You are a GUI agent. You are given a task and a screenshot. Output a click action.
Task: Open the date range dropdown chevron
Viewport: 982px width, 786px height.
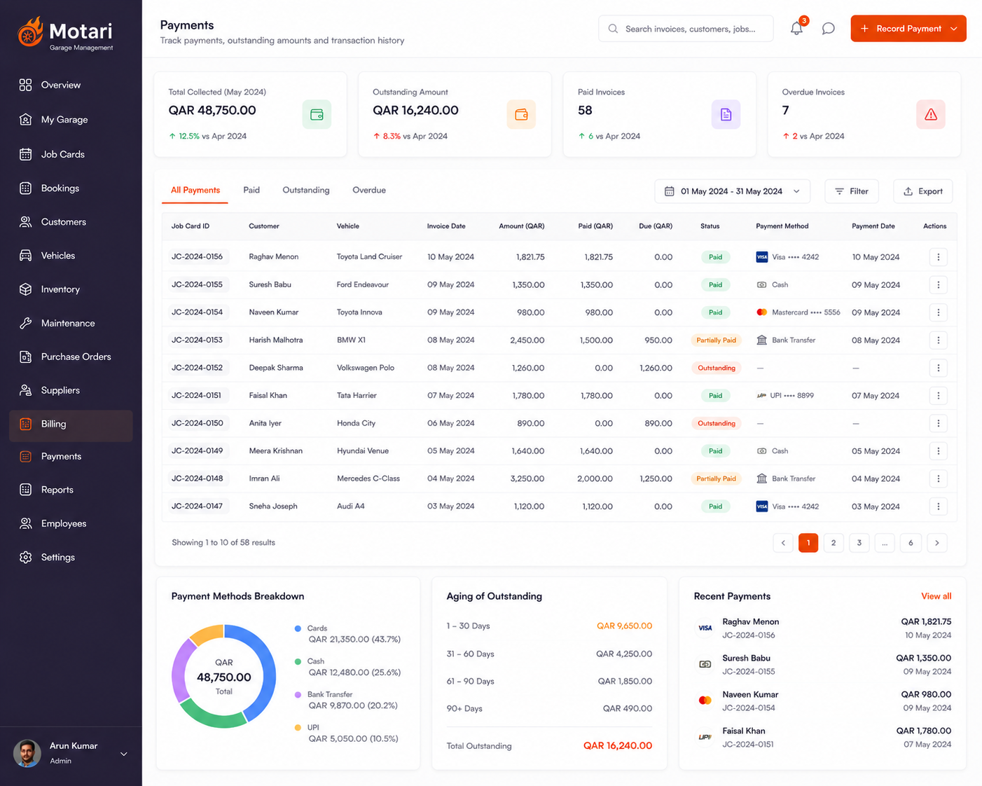click(x=796, y=191)
